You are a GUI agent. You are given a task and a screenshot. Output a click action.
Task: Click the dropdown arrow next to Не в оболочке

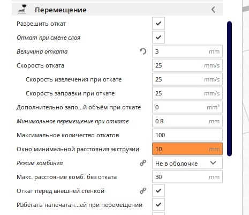213,163
